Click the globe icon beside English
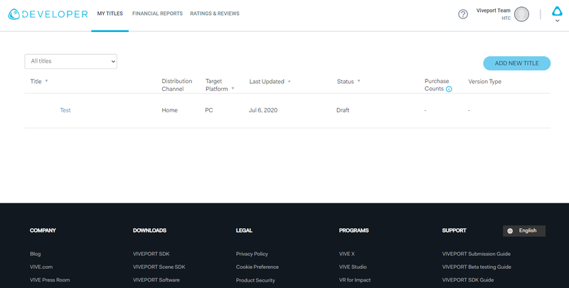The image size is (569, 288). point(510,230)
